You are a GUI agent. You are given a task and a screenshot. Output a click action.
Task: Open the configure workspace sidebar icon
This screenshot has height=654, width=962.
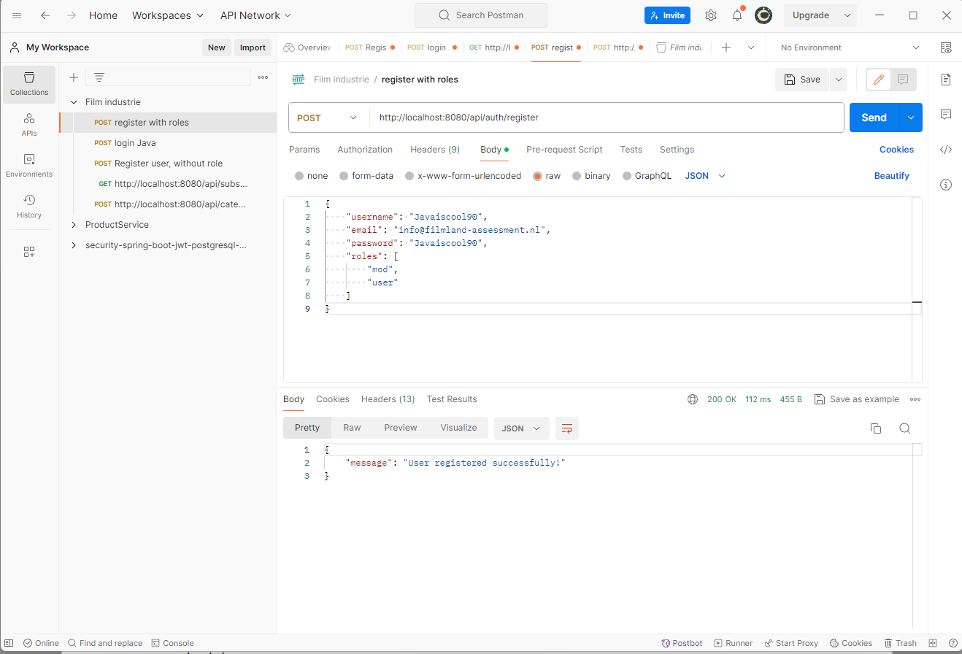29,252
